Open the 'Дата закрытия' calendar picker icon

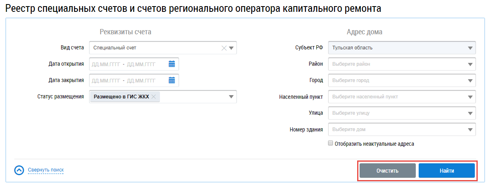tap(172, 80)
